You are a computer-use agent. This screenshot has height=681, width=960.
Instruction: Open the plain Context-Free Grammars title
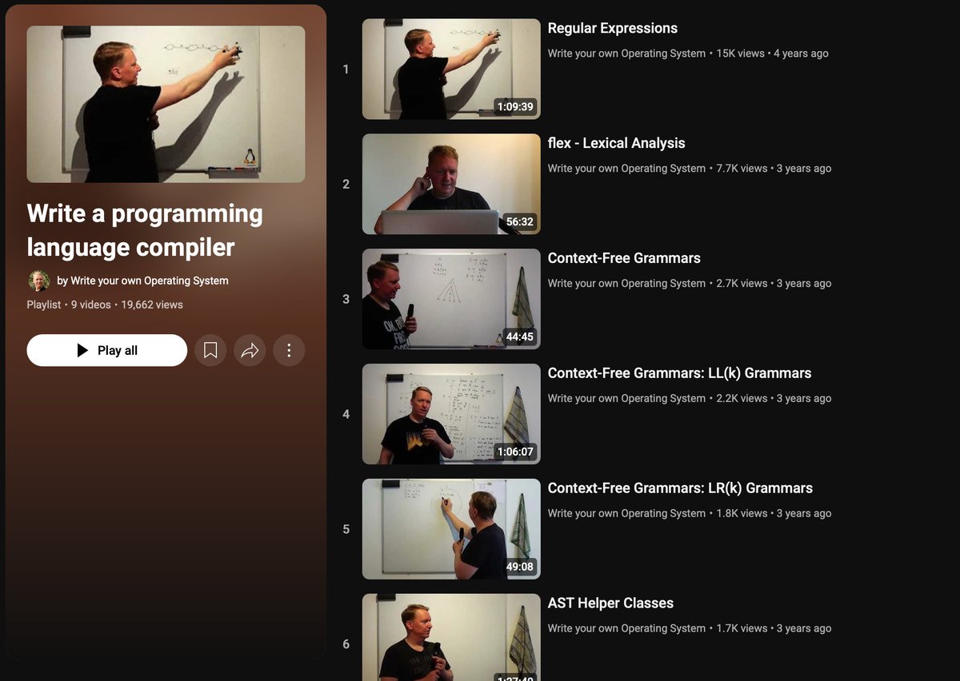(624, 258)
